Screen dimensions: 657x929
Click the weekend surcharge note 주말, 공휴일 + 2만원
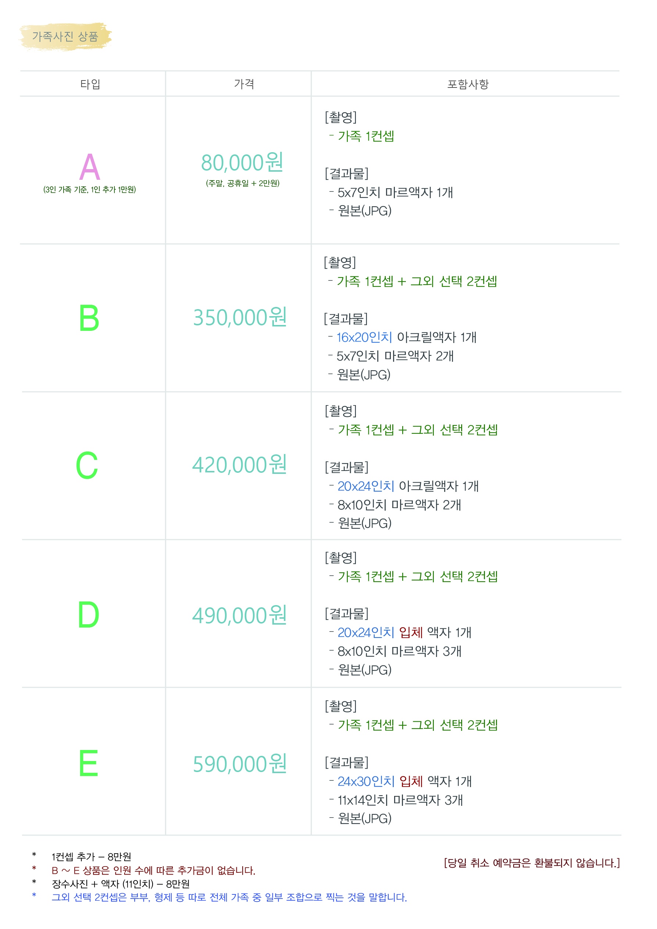[x=243, y=183]
